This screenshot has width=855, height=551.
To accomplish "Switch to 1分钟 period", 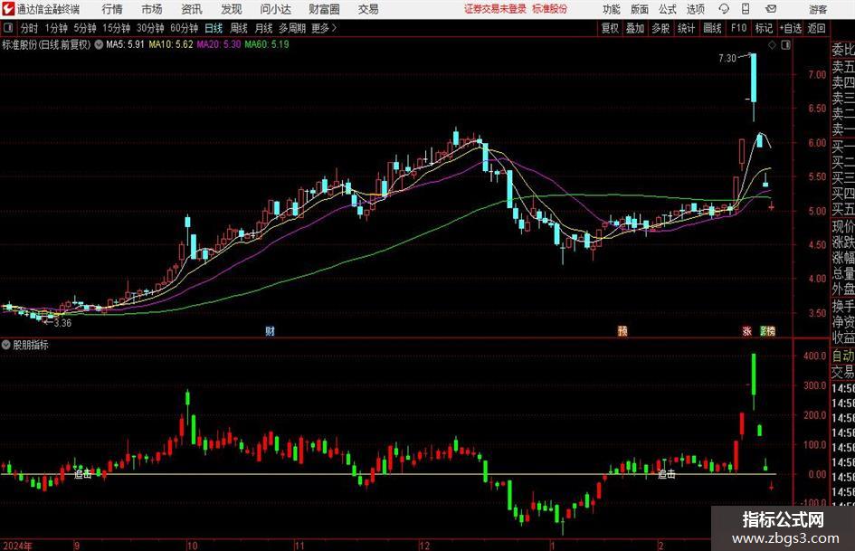I will click(56, 28).
